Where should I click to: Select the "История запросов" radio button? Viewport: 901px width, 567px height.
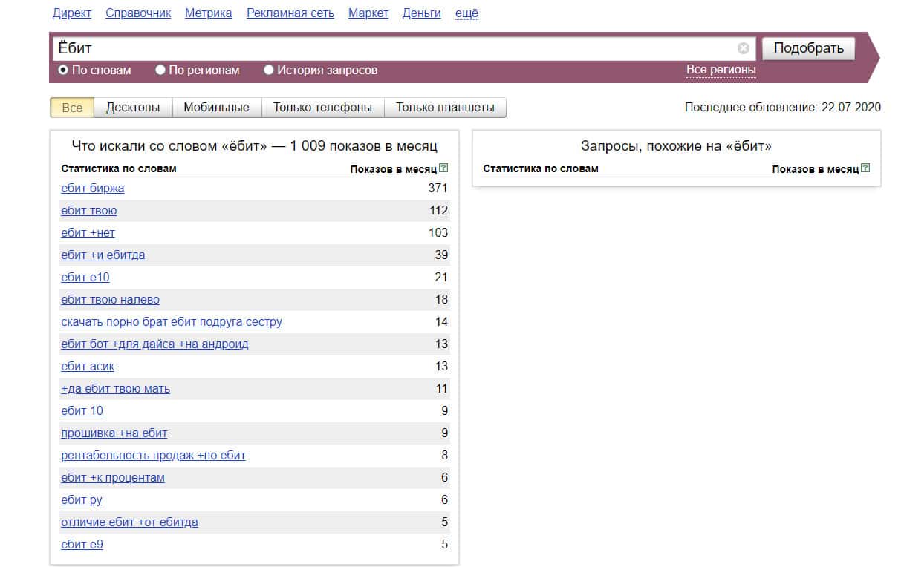pyautogui.click(x=269, y=71)
